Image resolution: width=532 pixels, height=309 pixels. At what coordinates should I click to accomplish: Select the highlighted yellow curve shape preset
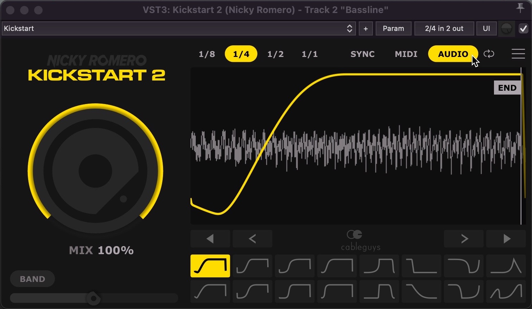pyautogui.click(x=210, y=266)
